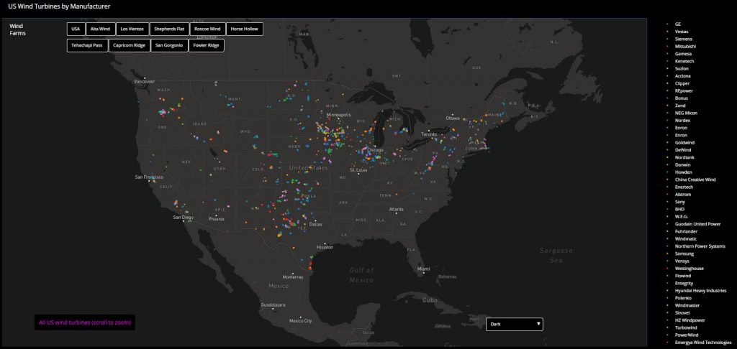
Task: Click the Hyundai Heavy Industries legend entry
Action: (700, 290)
